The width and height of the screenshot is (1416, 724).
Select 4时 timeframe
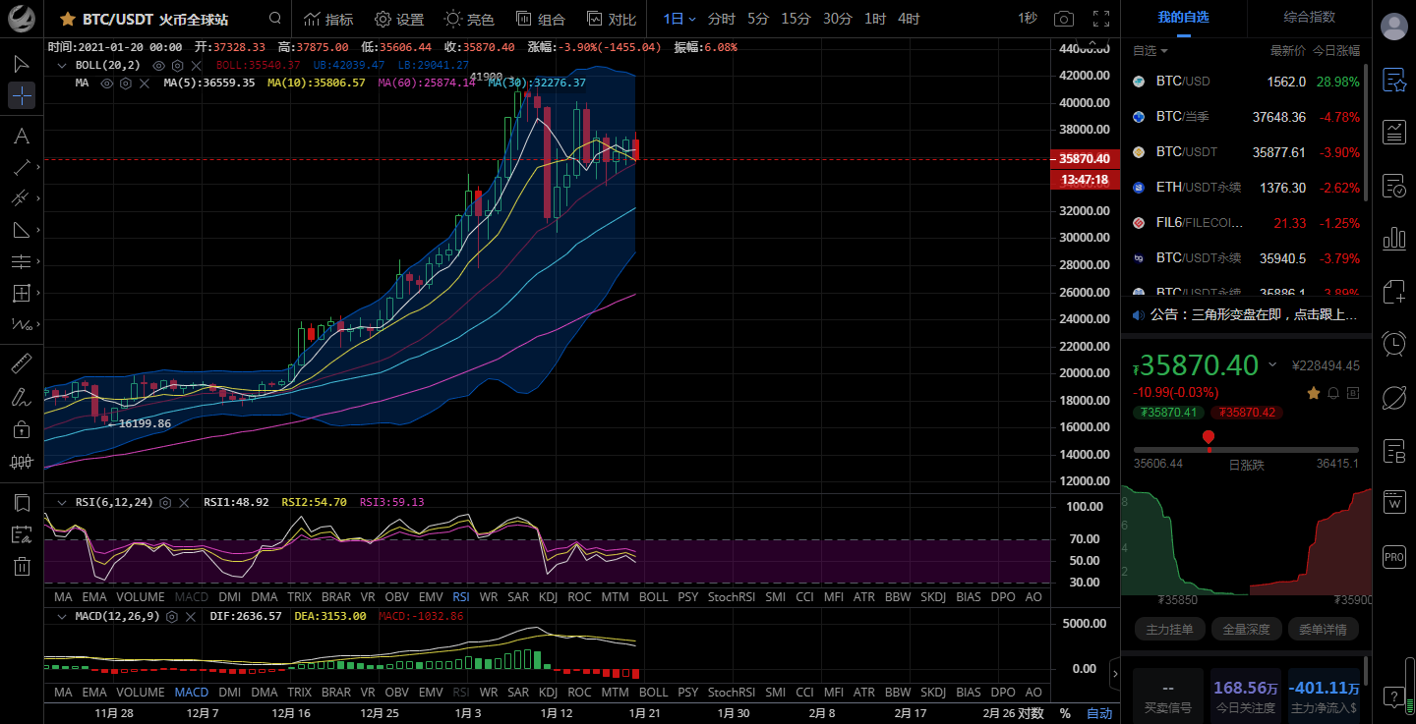pyautogui.click(x=909, y=19)
